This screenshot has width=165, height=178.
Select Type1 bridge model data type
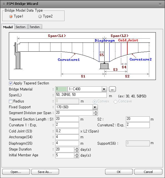click(11, 17)
